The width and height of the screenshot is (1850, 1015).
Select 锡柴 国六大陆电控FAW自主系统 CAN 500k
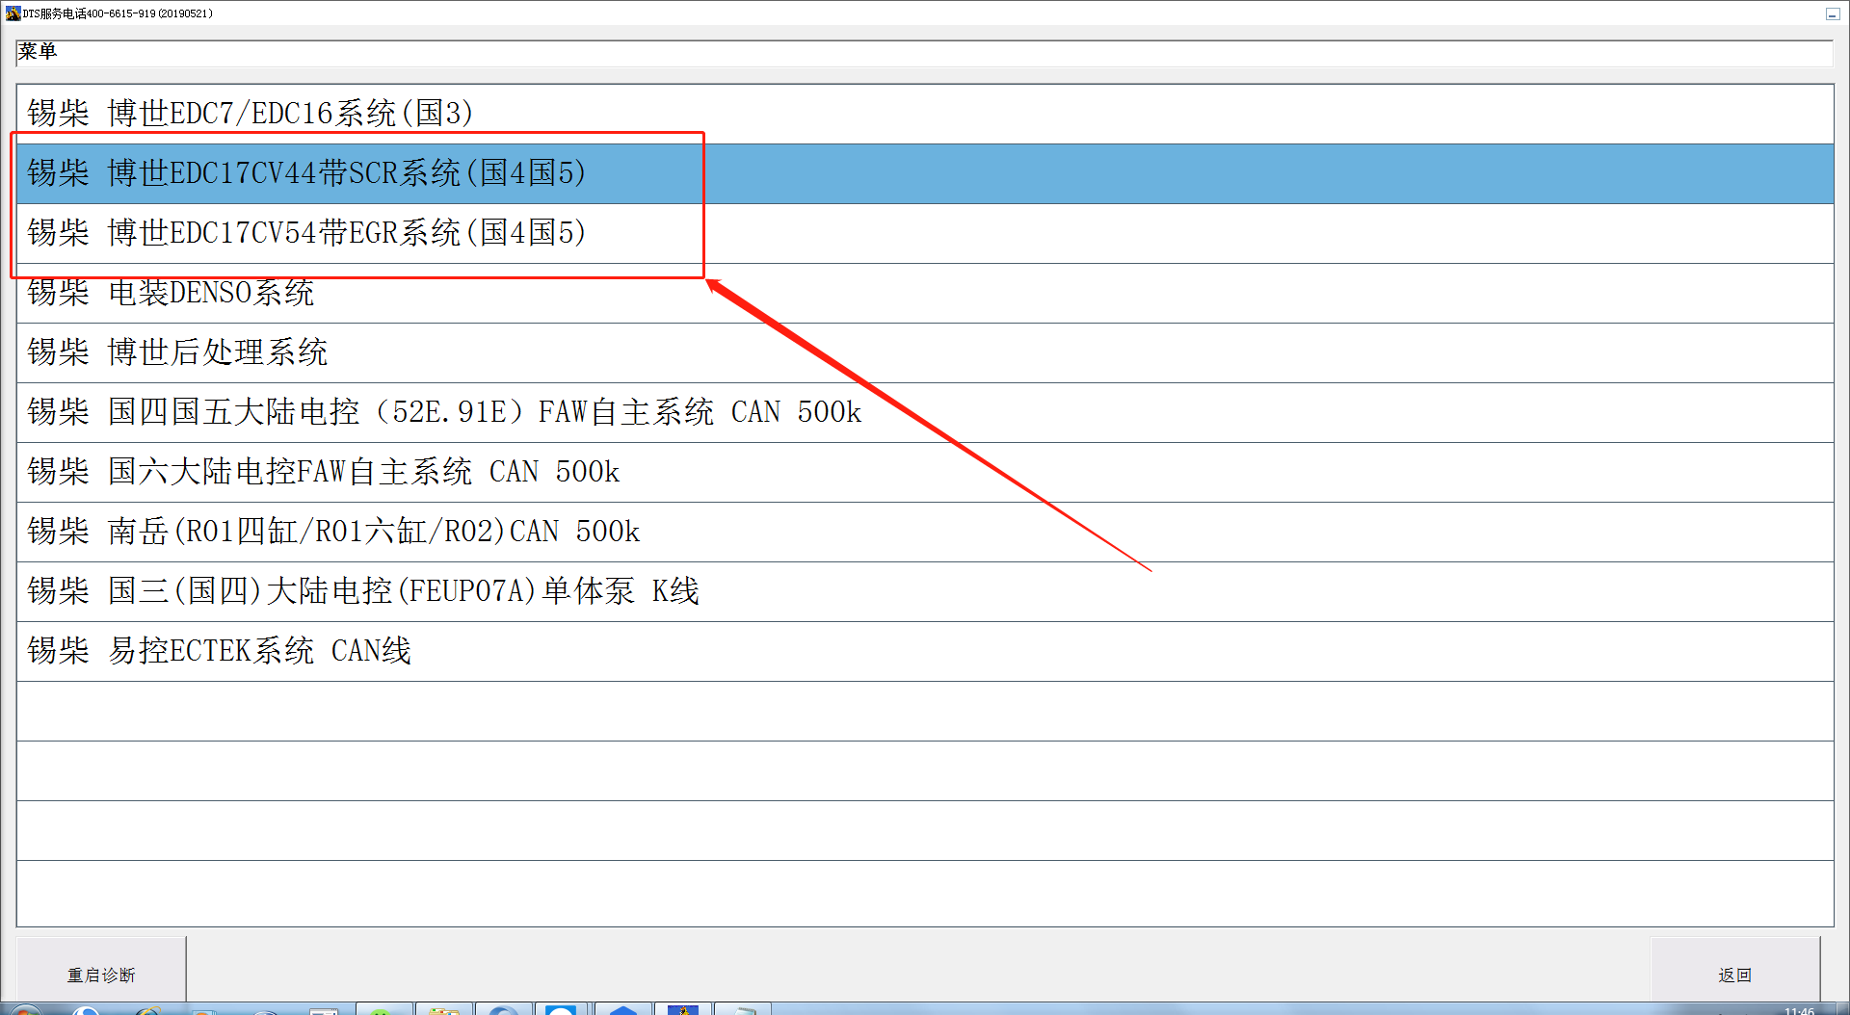925,472
